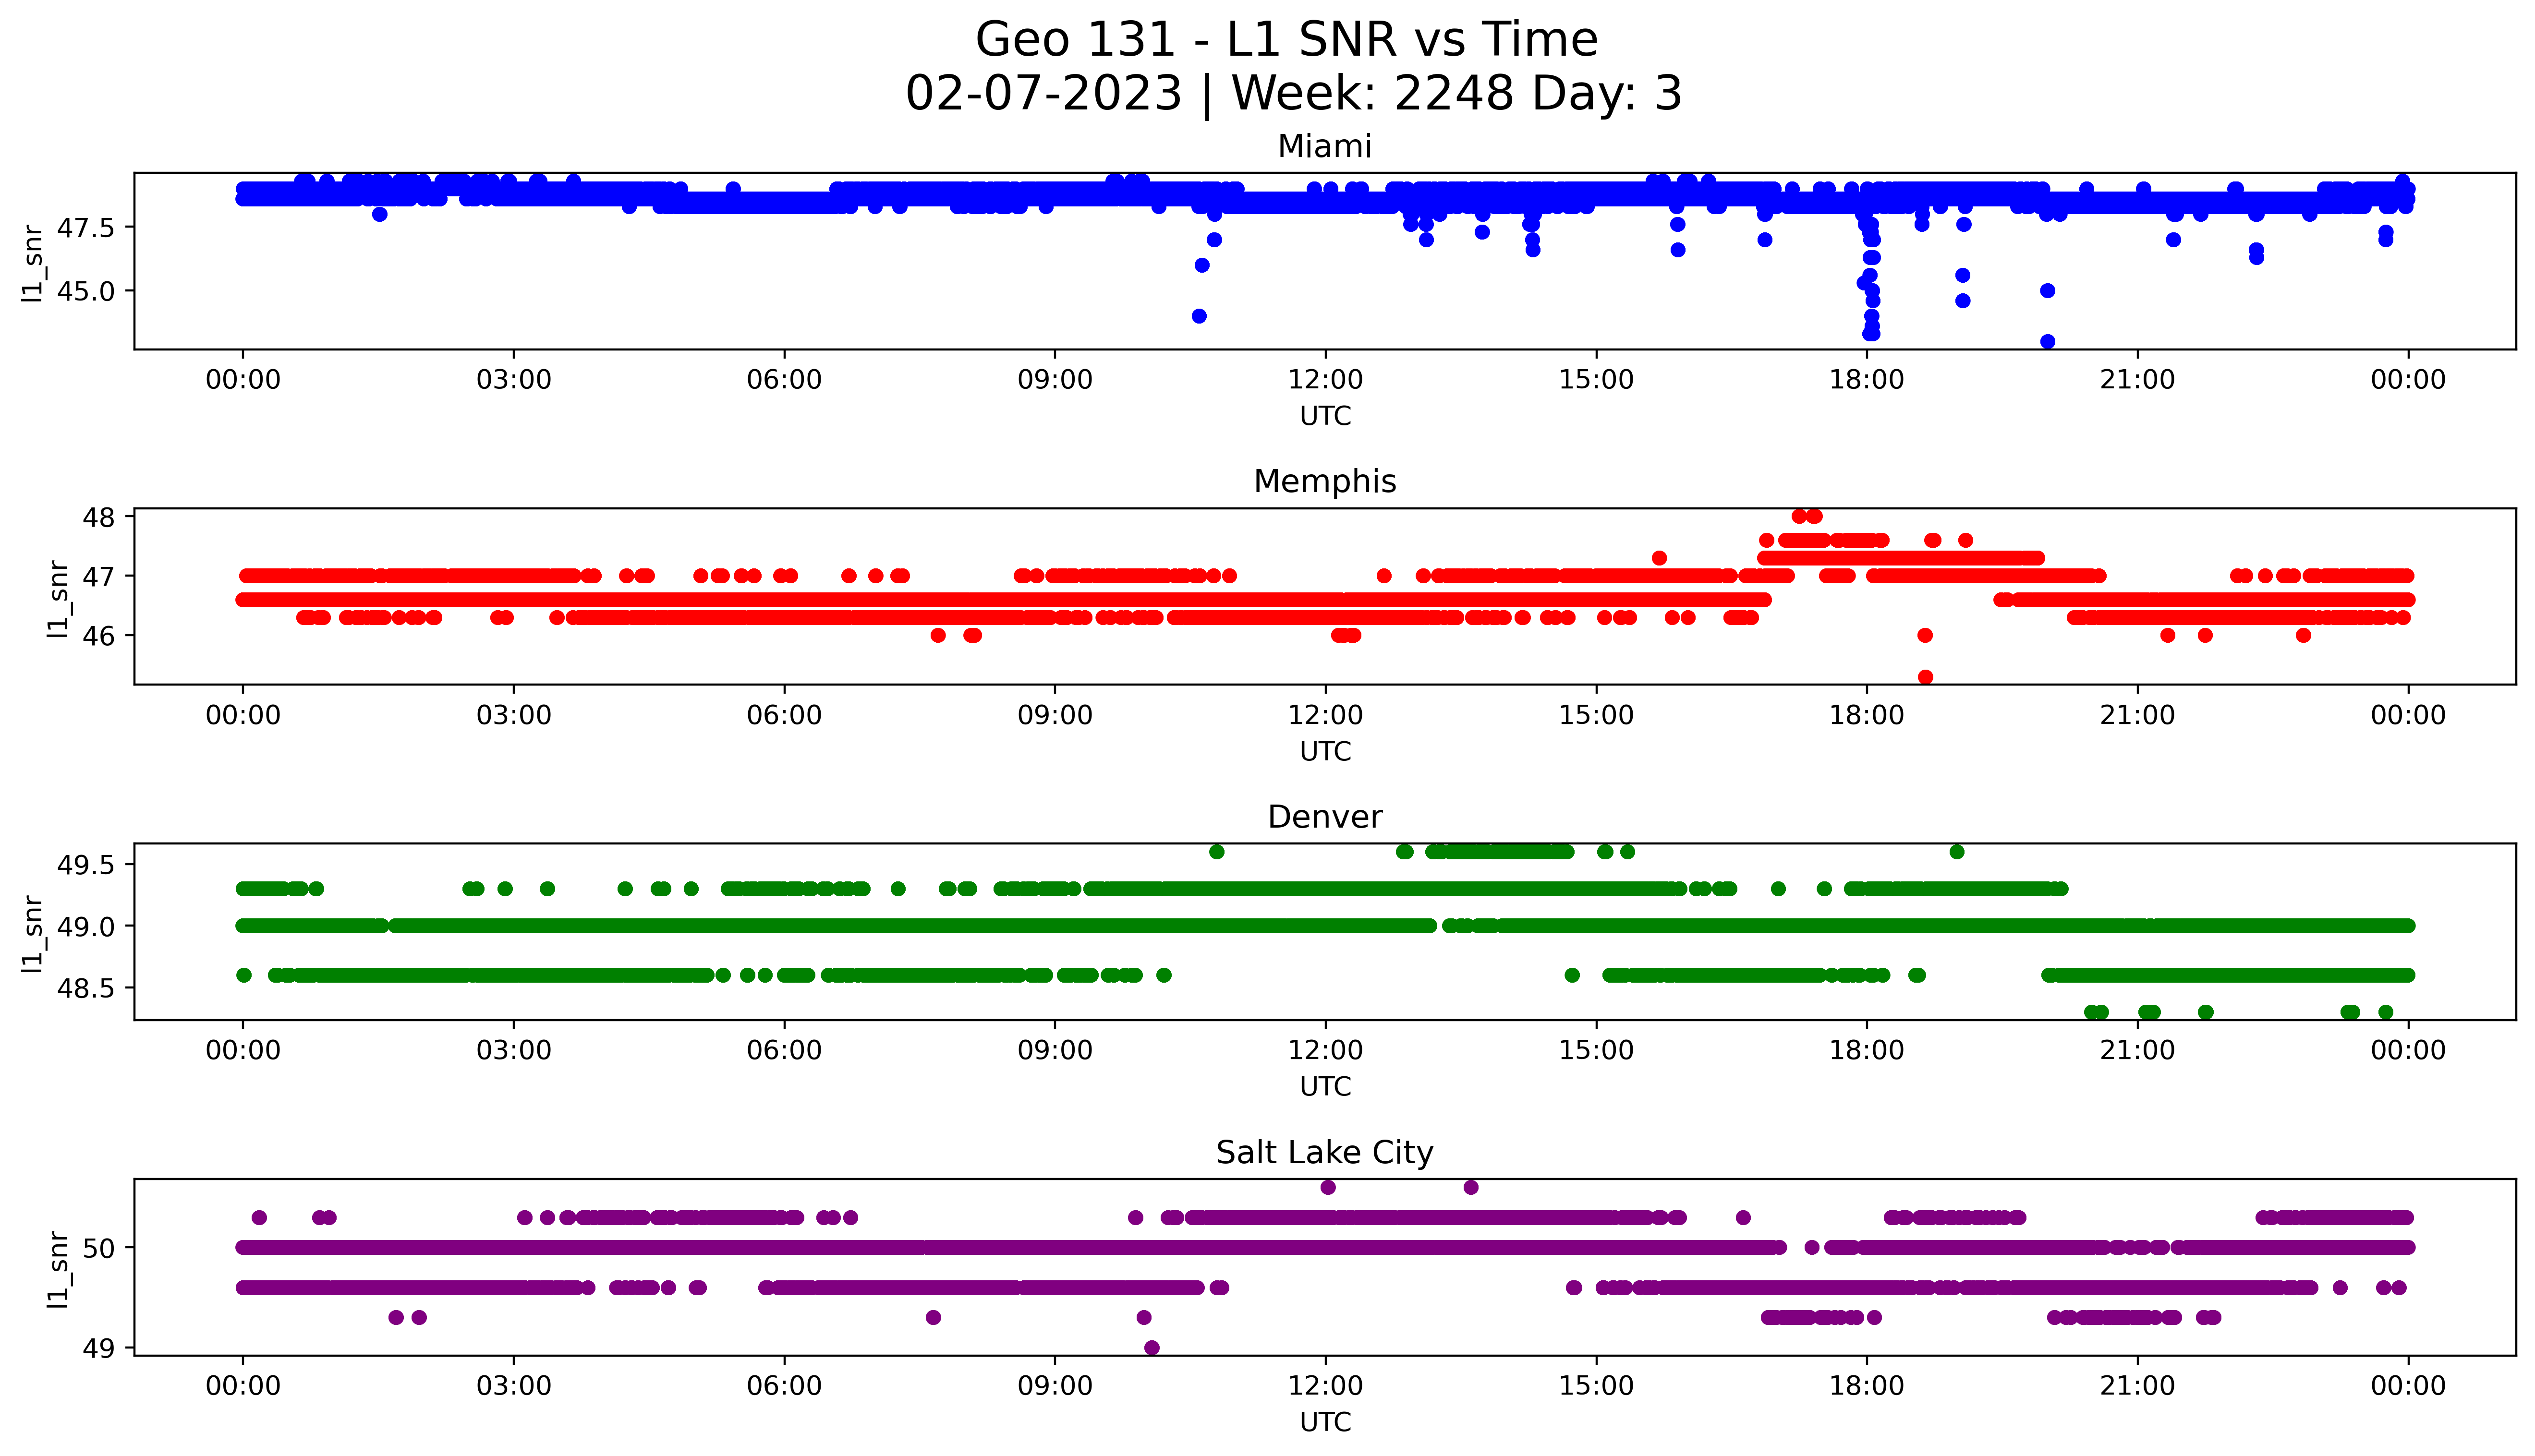Click the UTC x-axis label under Miami plot
Screen dimensions: 2535x1456
pos(1325,416)
